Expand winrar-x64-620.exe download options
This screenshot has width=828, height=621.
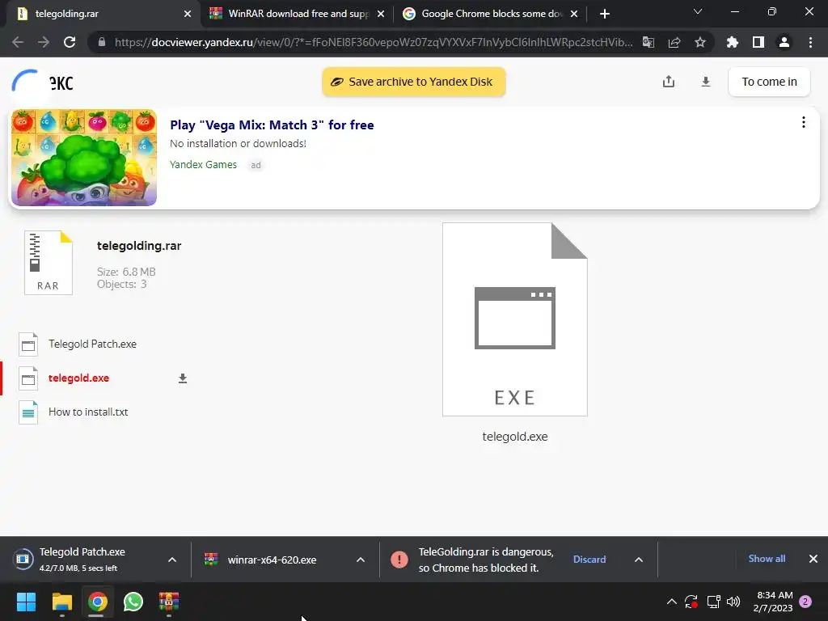pos(361,560)
